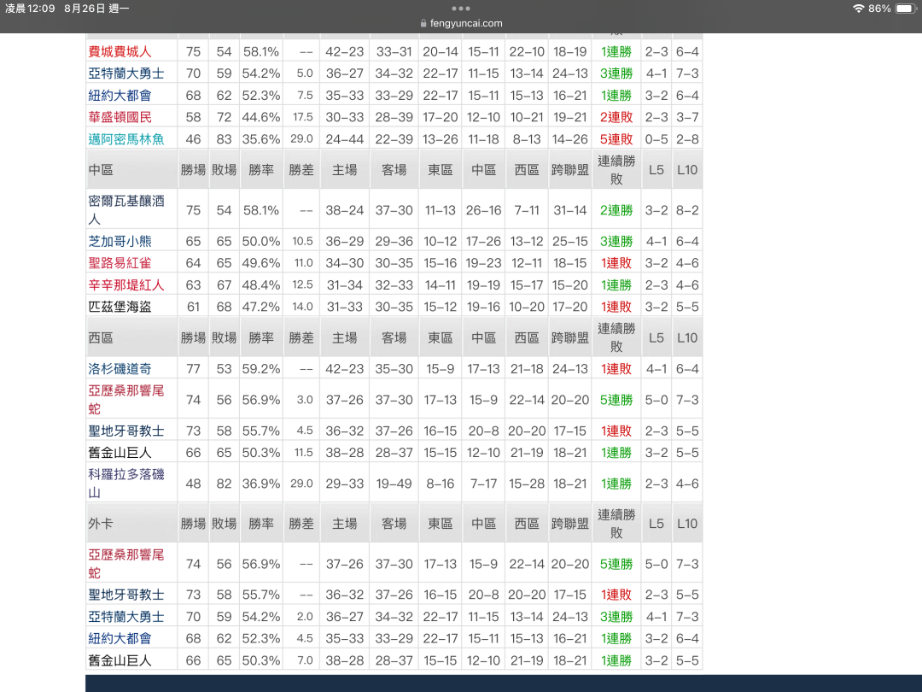
Task: Open 舊金山巨人 link in the 外卡 section
Action: click(x=120, y=660)
